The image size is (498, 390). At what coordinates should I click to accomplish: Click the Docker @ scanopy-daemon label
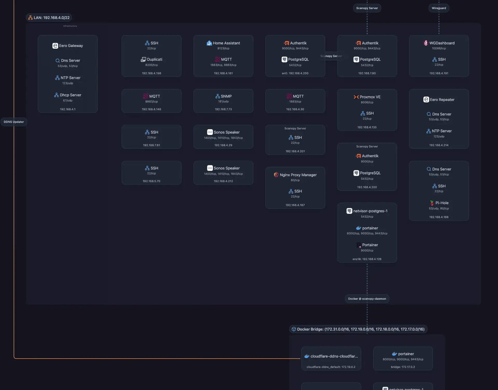367,299
